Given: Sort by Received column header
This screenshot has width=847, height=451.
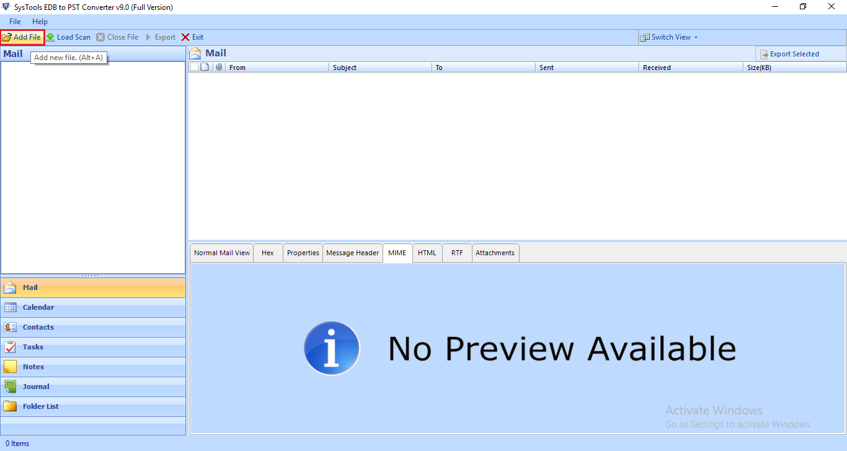Looking at the screenshot, I should (691, 68).
